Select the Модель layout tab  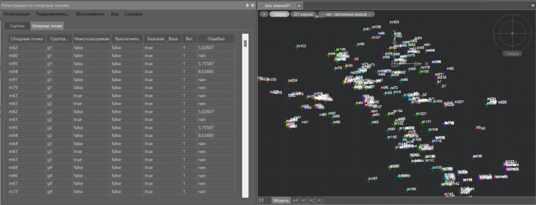280,201
